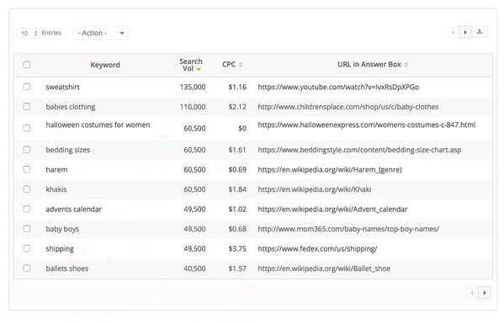
Task: Sort by URL in Answer Box arrows
Action: pos(406,65)
